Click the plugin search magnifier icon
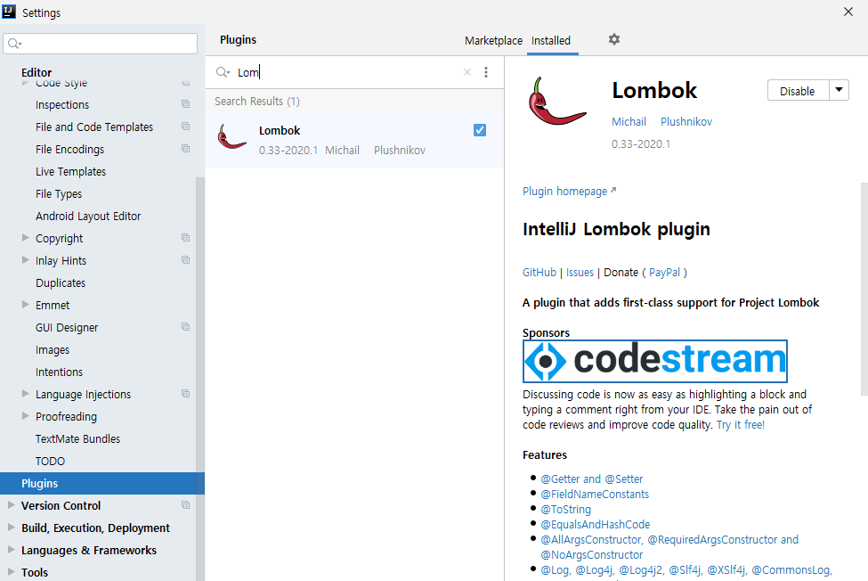The height and width of the screenshot is (581, 868). click(x=223, y=72)
